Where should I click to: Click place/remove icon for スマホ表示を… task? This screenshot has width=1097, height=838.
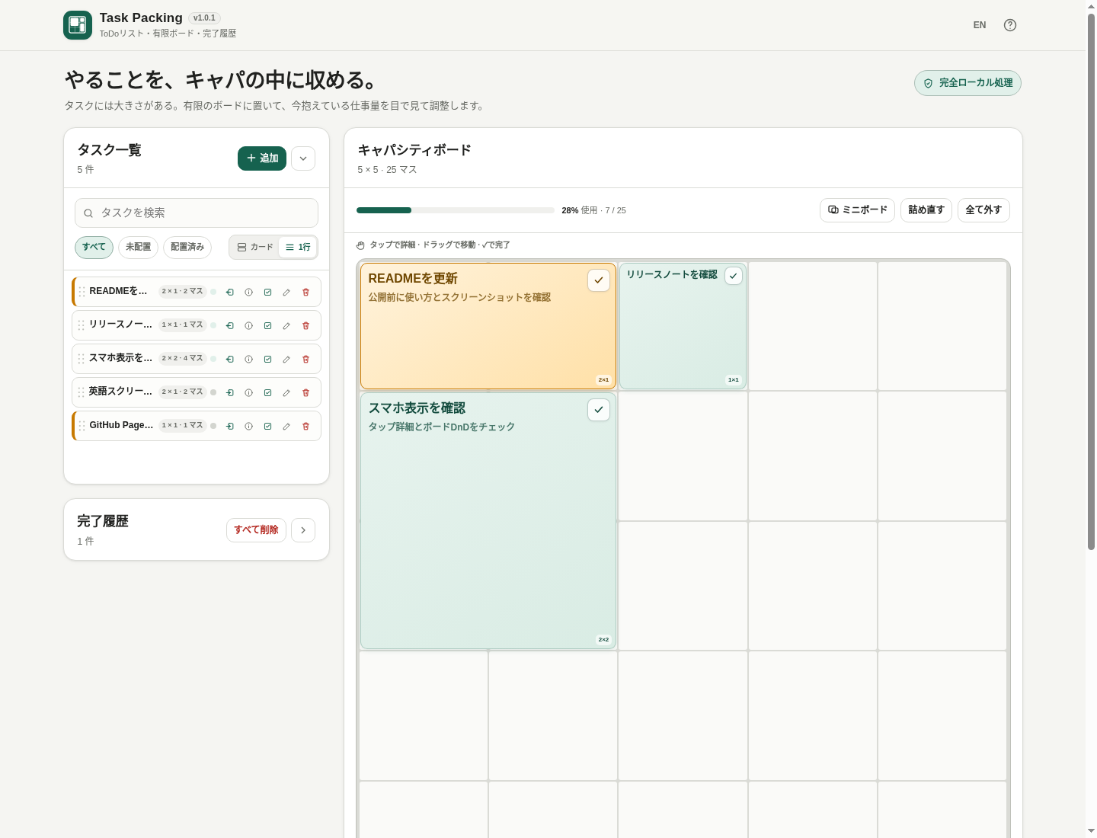pos(229,359)
